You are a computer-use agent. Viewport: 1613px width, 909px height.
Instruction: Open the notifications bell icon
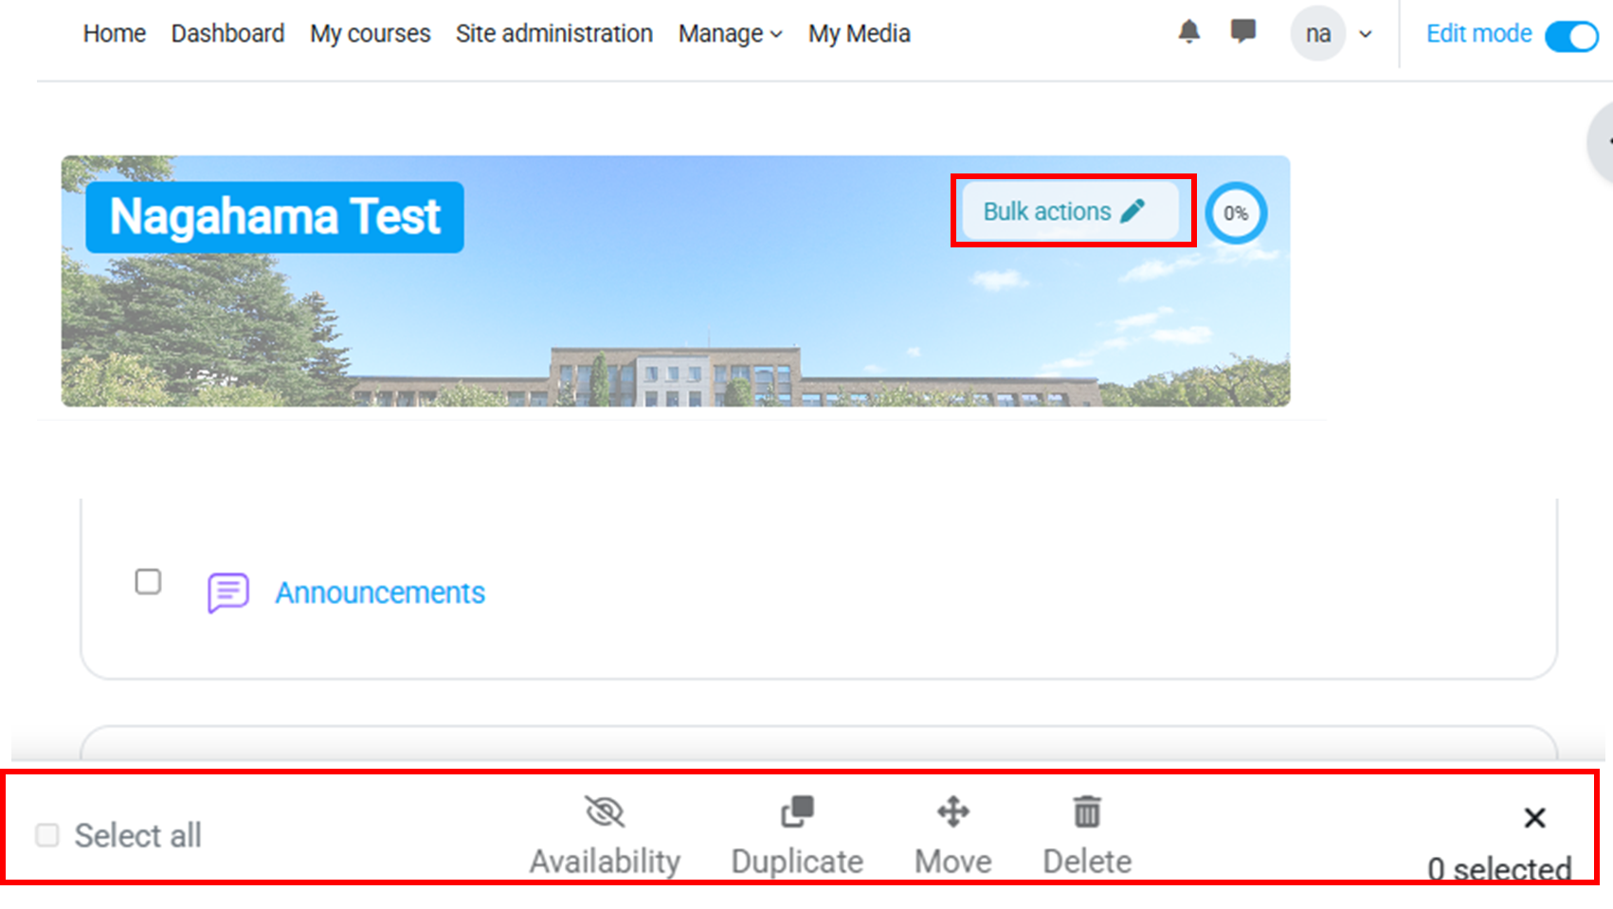[x=1188, y=32]
